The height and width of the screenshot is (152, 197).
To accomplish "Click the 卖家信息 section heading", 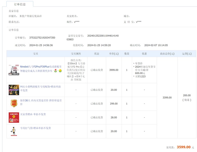I will click(x=14, y=11).
